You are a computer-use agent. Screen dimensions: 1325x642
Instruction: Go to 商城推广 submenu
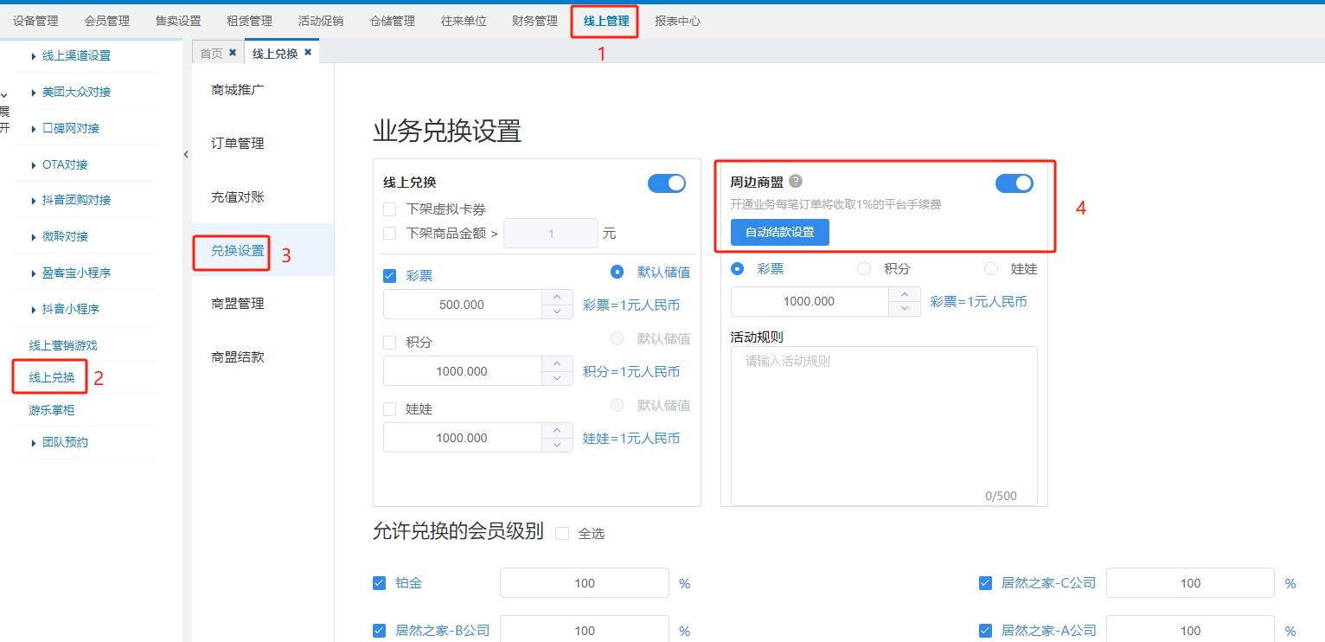coord(238,89)
